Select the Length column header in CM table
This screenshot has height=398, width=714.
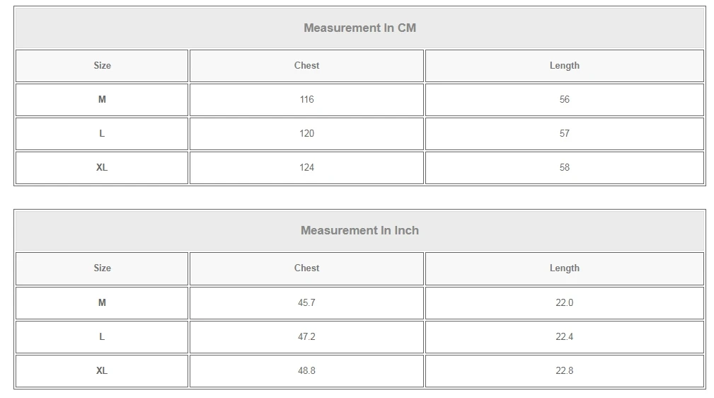coord(564,66)
